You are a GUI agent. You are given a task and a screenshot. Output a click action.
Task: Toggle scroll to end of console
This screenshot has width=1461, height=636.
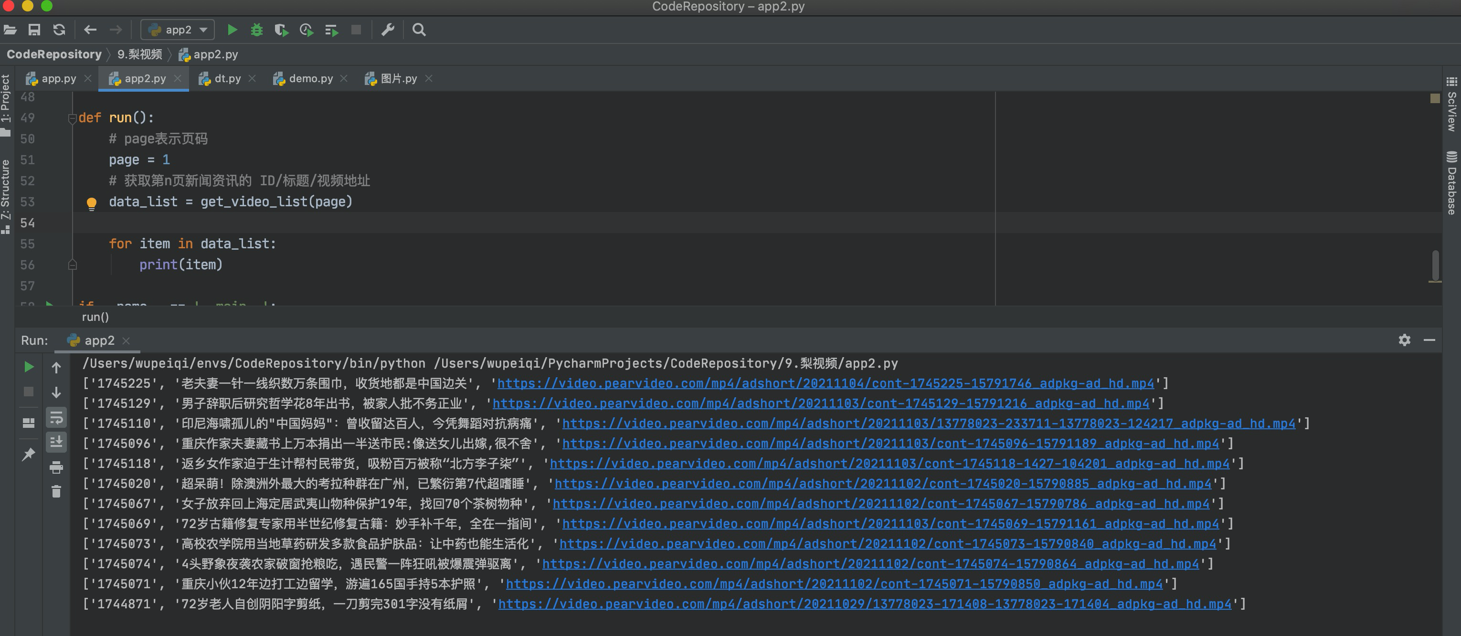[x=56, y=442]
